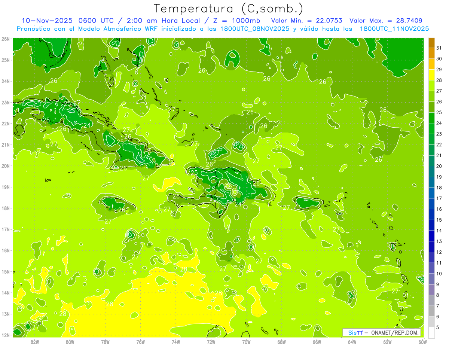Click the 'ONAMET/REP.DOM.' credit label
The width and height of the screenshot is (449, 347).
tap(395, 332)
